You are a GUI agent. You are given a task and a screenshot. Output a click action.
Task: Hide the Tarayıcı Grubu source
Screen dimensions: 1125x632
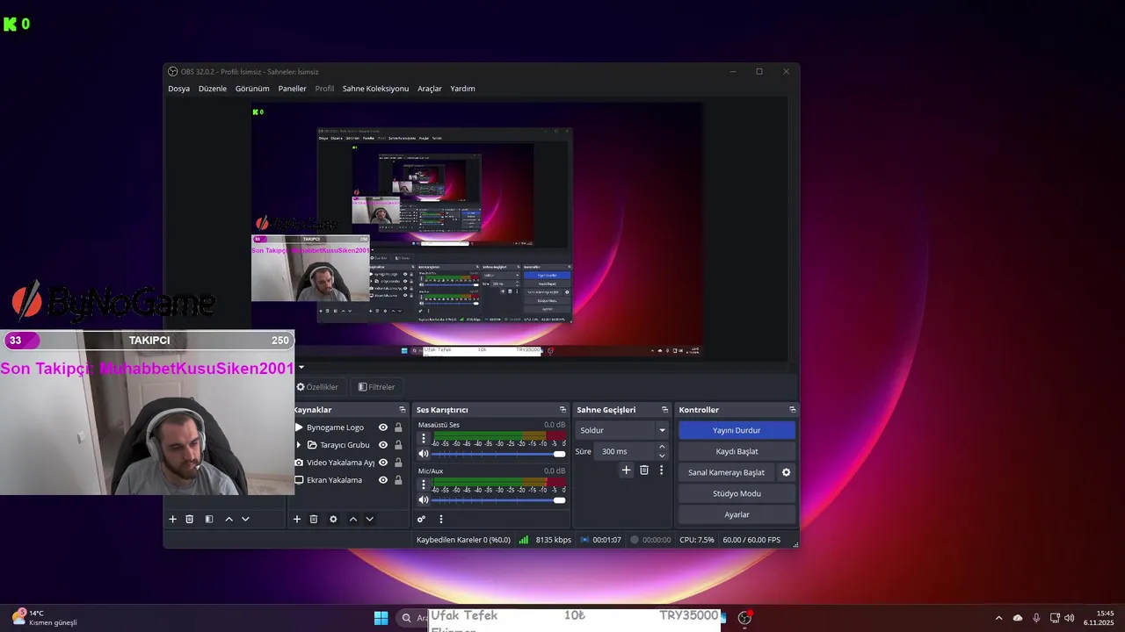click(382, 445)
